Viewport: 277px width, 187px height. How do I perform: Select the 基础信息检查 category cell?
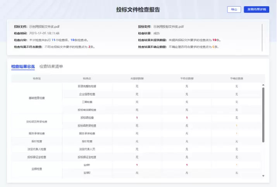coord(37,98)
